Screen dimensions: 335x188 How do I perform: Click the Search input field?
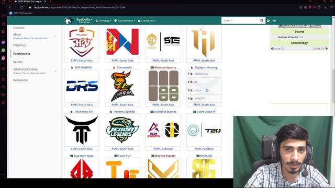pyautogui.click(x=240, y=21)
